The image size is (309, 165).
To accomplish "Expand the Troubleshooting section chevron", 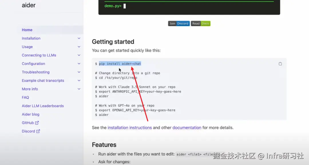I will [79, 72].
